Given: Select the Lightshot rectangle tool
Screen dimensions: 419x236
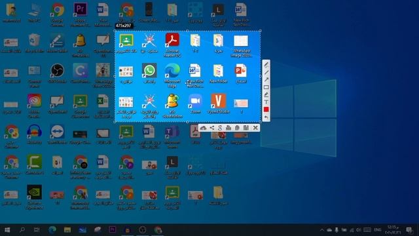Looking at the screenshot, I should pos(266,87).
